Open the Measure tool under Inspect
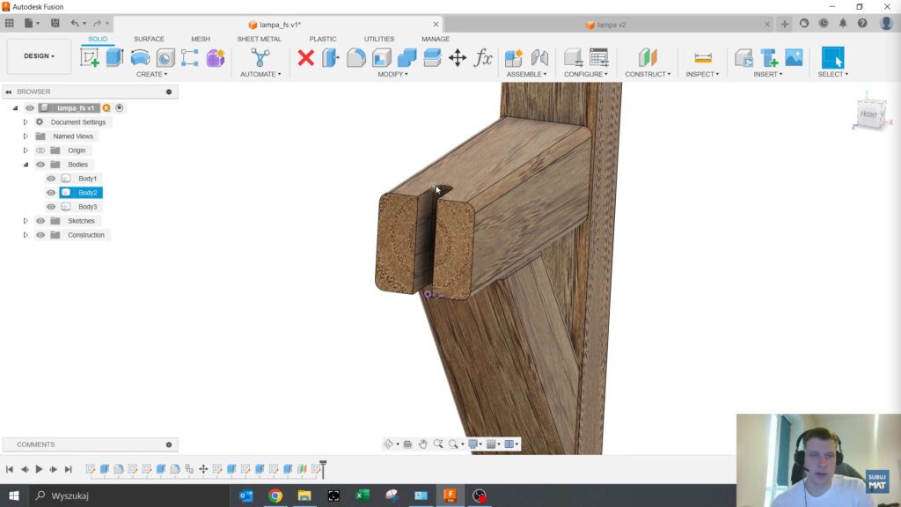901x507 pixels. [703, 58]
